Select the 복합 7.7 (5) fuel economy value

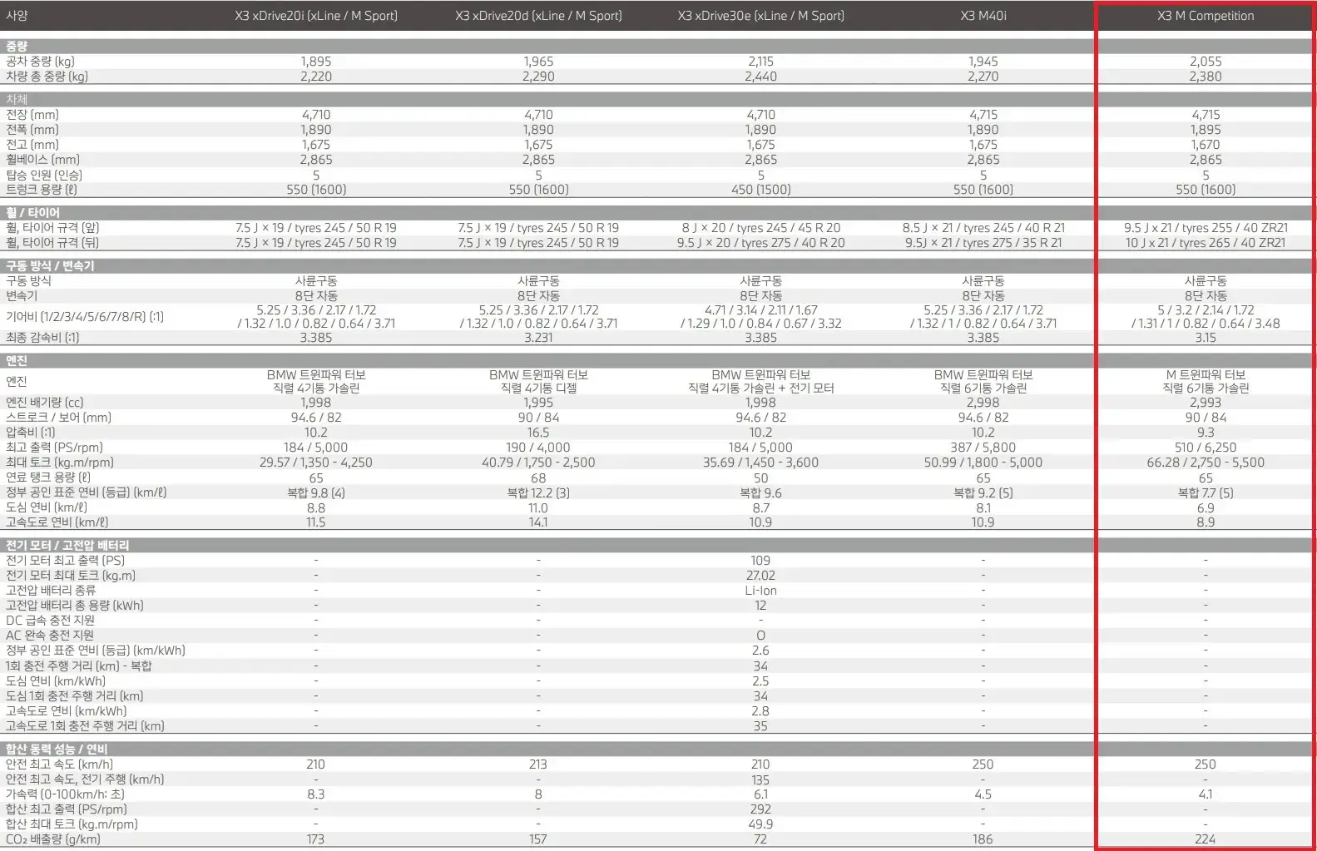point(1206,493)
